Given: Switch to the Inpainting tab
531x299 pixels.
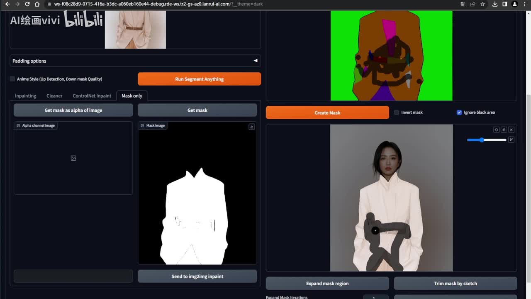Looking at the screenshot, I should pos(25,96).
